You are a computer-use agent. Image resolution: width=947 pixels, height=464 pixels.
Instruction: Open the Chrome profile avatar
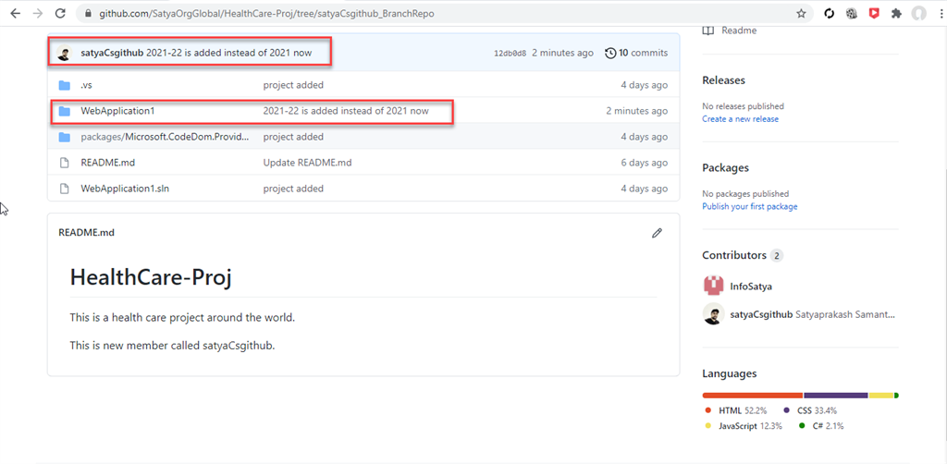918,13
